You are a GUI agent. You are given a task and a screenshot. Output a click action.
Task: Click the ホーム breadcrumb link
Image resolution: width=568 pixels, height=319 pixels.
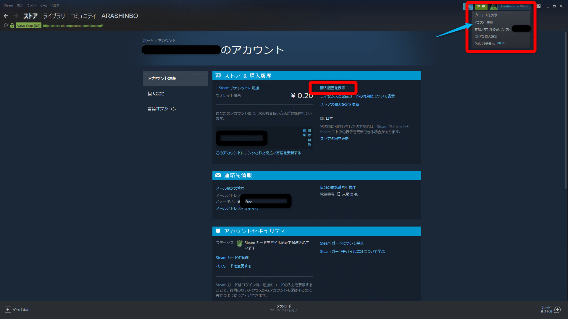point(148,41)
